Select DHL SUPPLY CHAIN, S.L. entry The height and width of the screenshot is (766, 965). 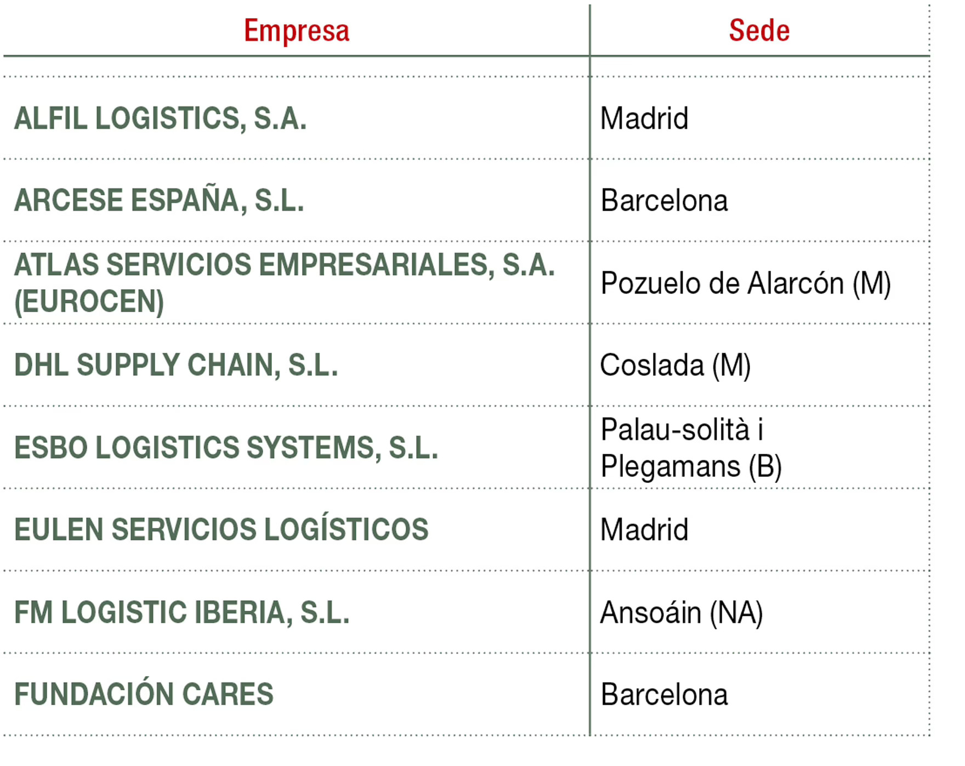click(176, 365)
